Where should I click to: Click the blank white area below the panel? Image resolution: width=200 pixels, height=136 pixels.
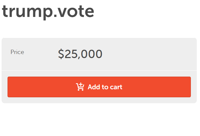point(99,119)
